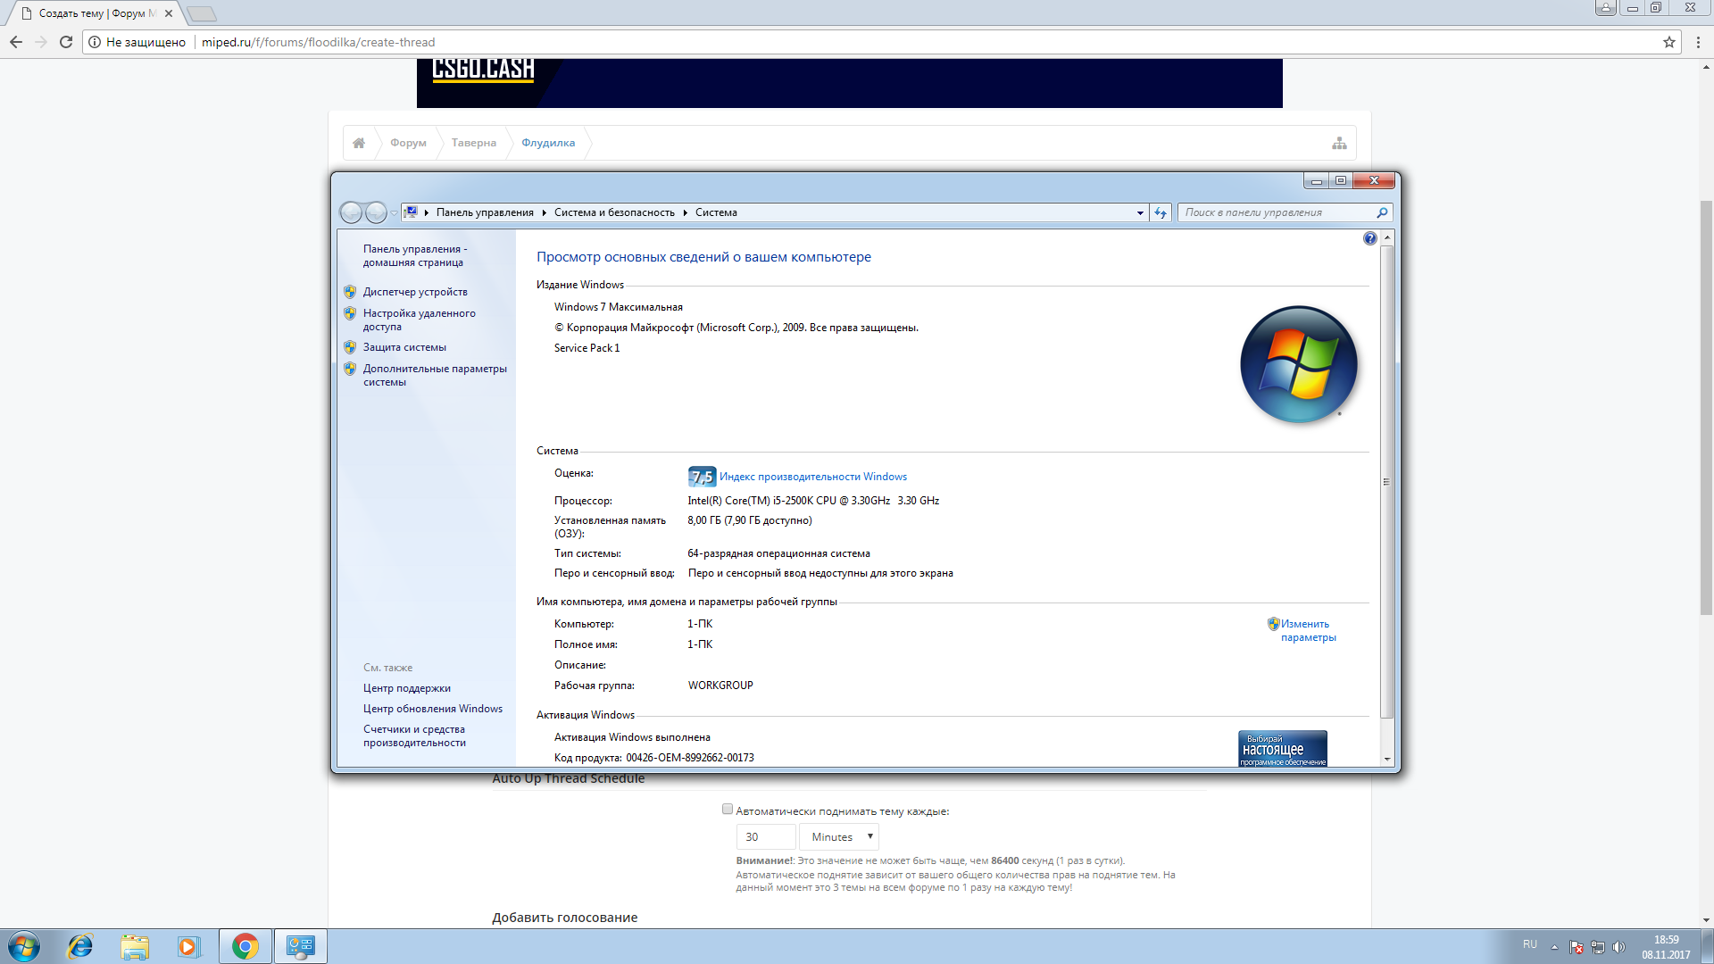Click the refresh button in the Control Panel window

click(1161, 212)
